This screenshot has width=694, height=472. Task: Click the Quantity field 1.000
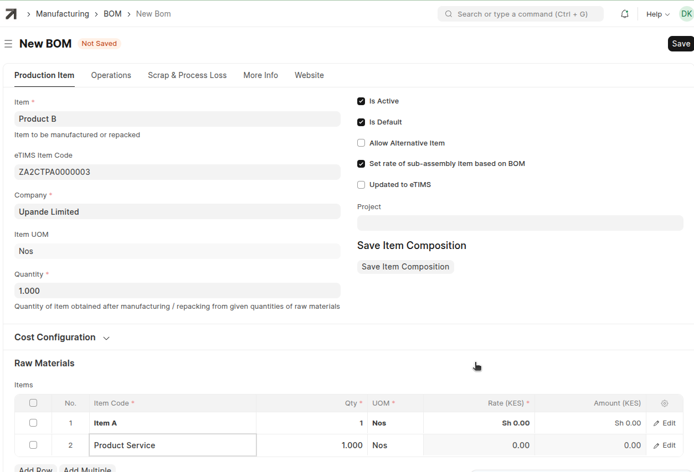(x=177, y=291)
